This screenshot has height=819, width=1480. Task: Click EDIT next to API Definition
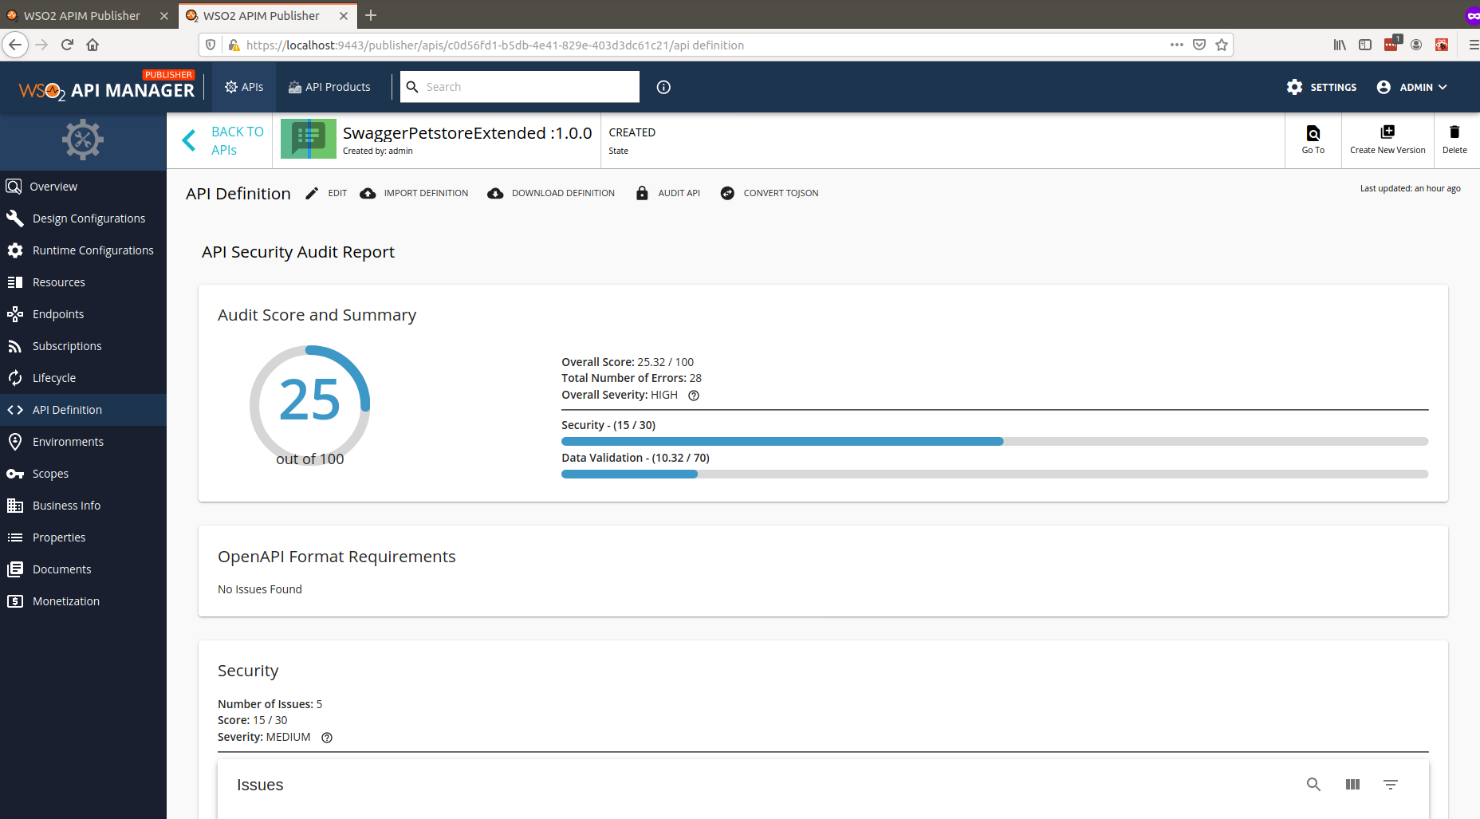tap(325, 193)
